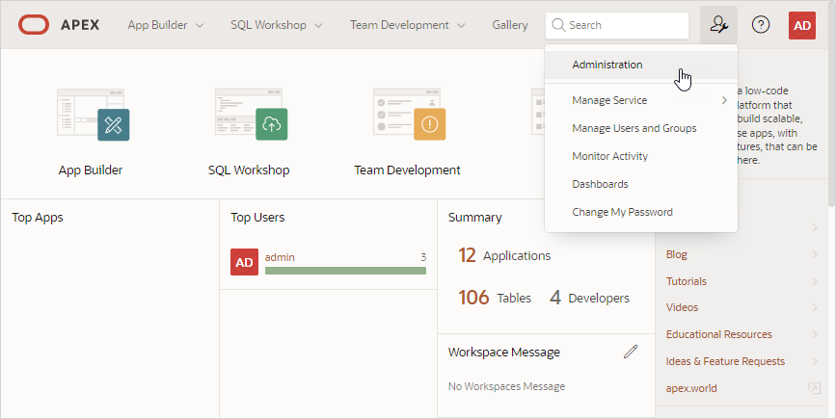Screen dimensions: 836x419
Task: Click the search magnifier icon
Action: (558, 25)
